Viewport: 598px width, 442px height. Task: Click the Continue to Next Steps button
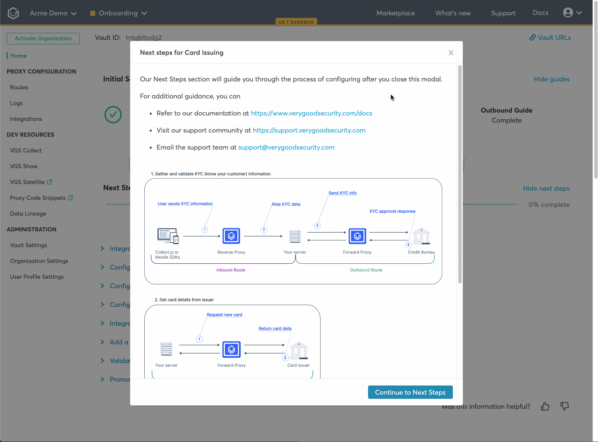coord(410,392)
